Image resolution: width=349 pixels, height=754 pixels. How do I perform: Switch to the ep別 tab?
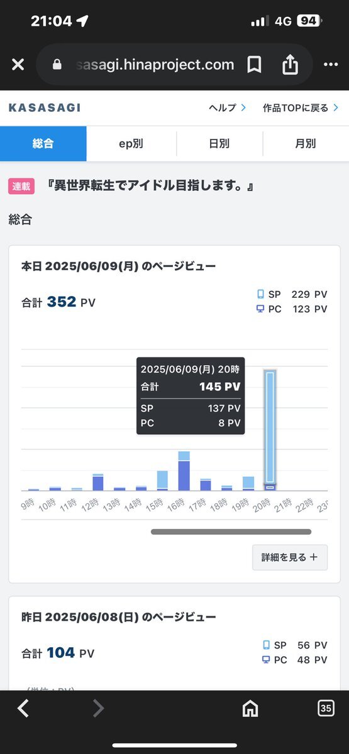point(131,144)
